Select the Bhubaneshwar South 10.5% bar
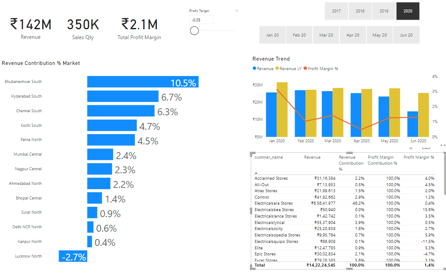 [142, 82]
